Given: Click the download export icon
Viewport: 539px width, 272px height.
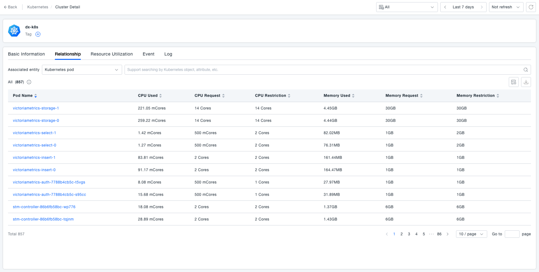Looking at the screenshot, I should click(526, 82).
